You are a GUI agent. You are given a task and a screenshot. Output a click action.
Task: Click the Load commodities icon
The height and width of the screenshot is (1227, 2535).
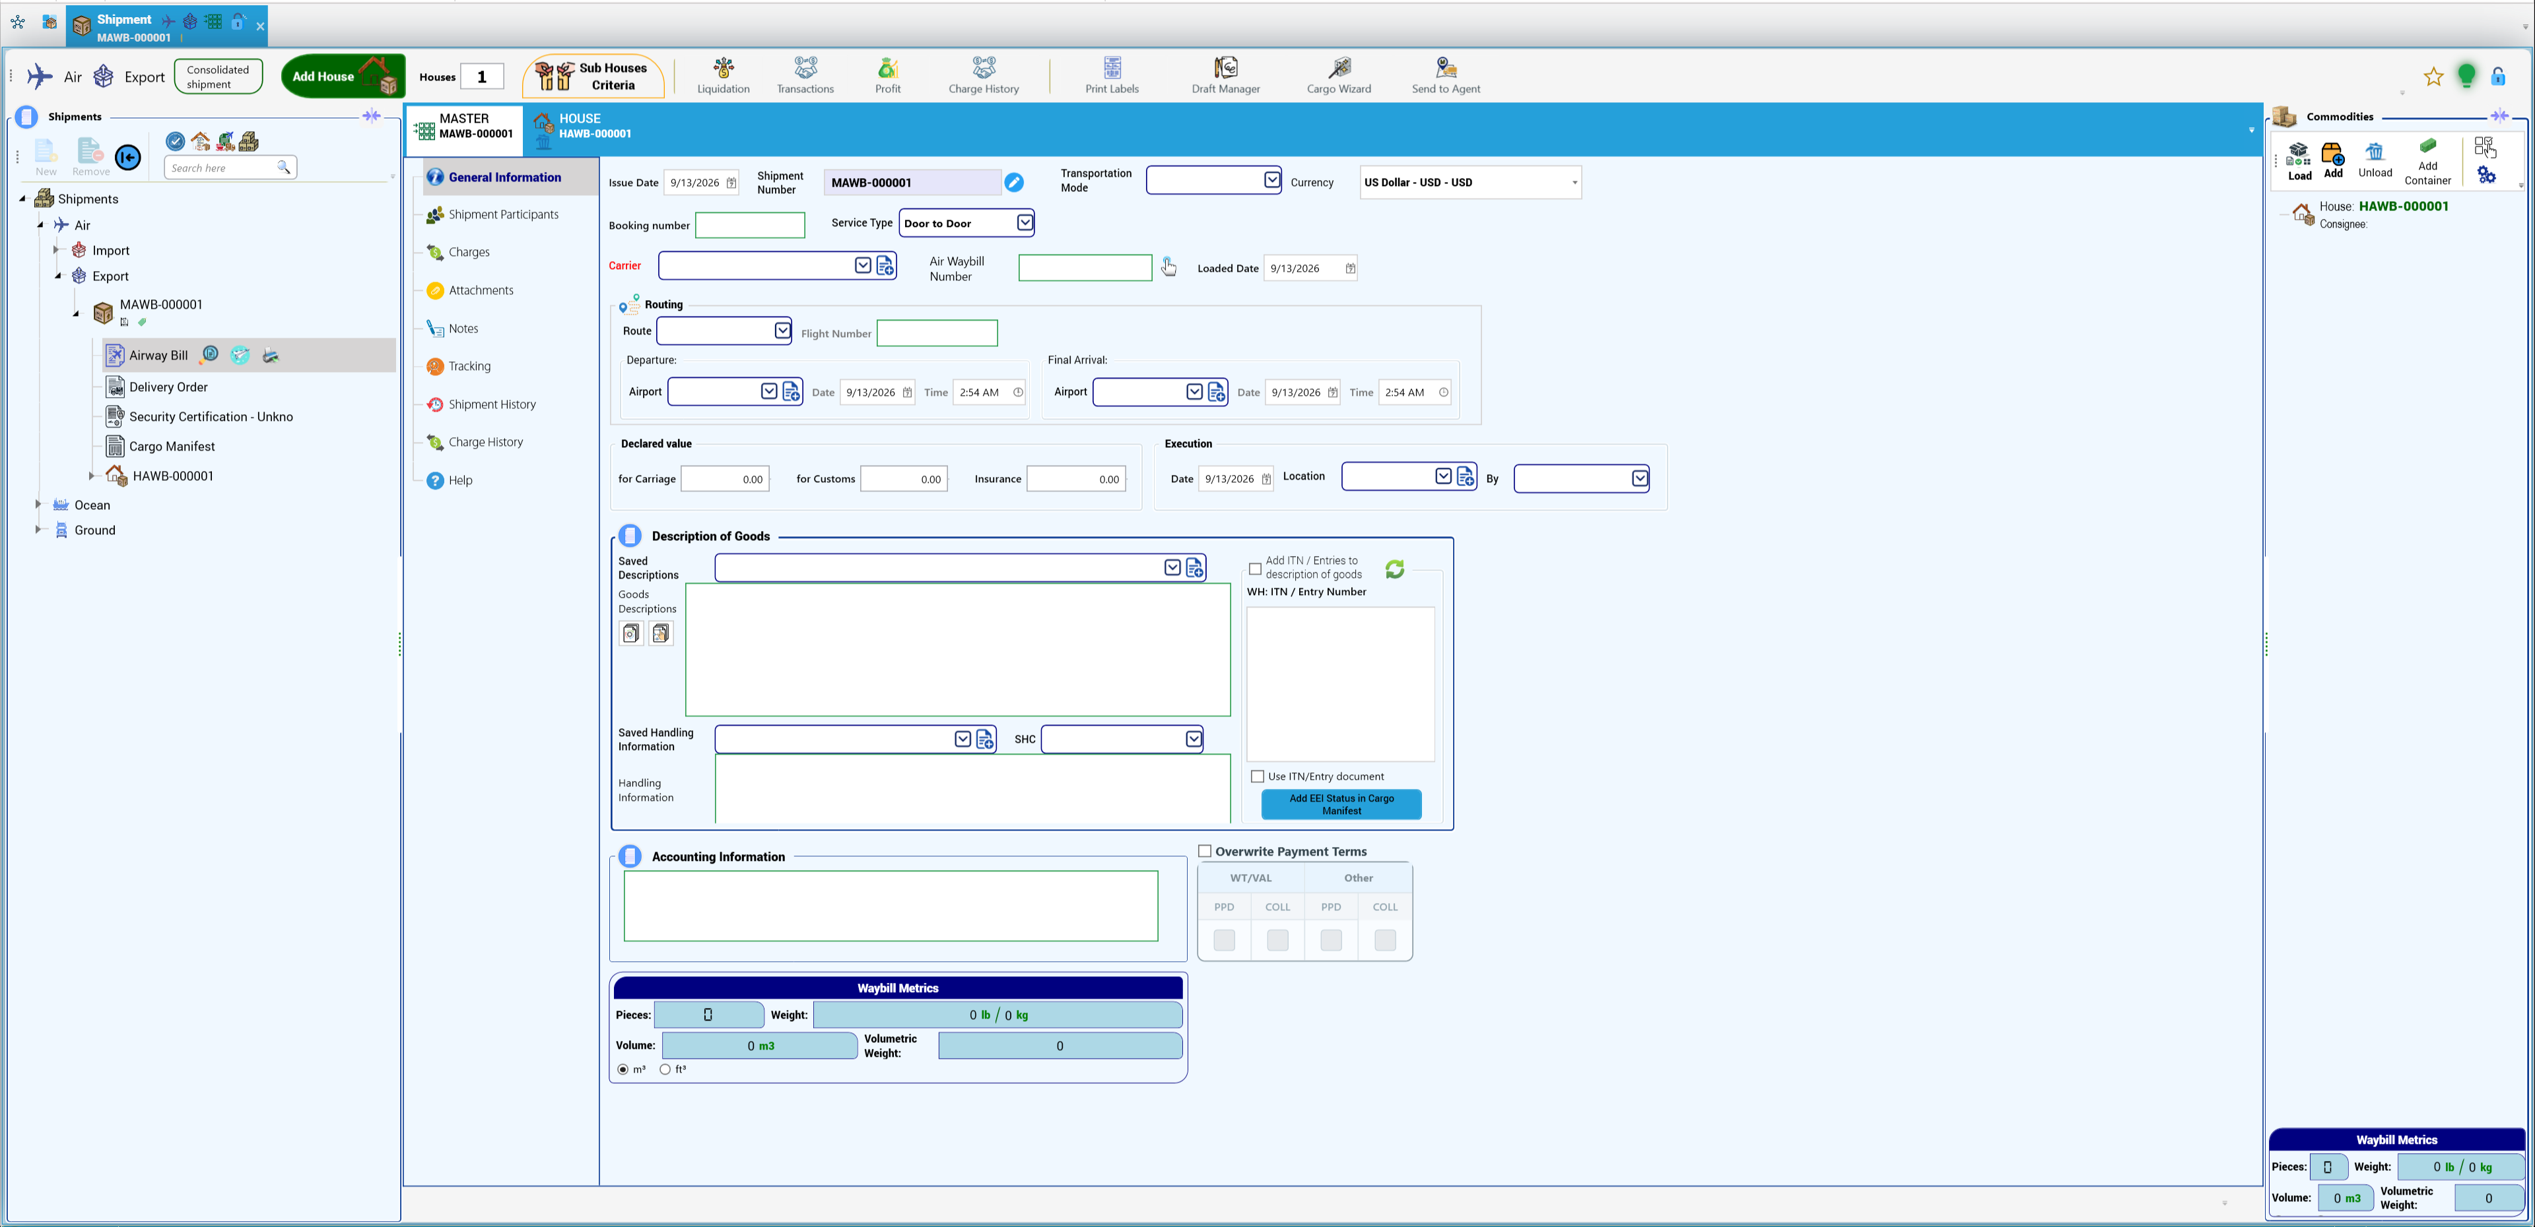[x=2299, y=161]
